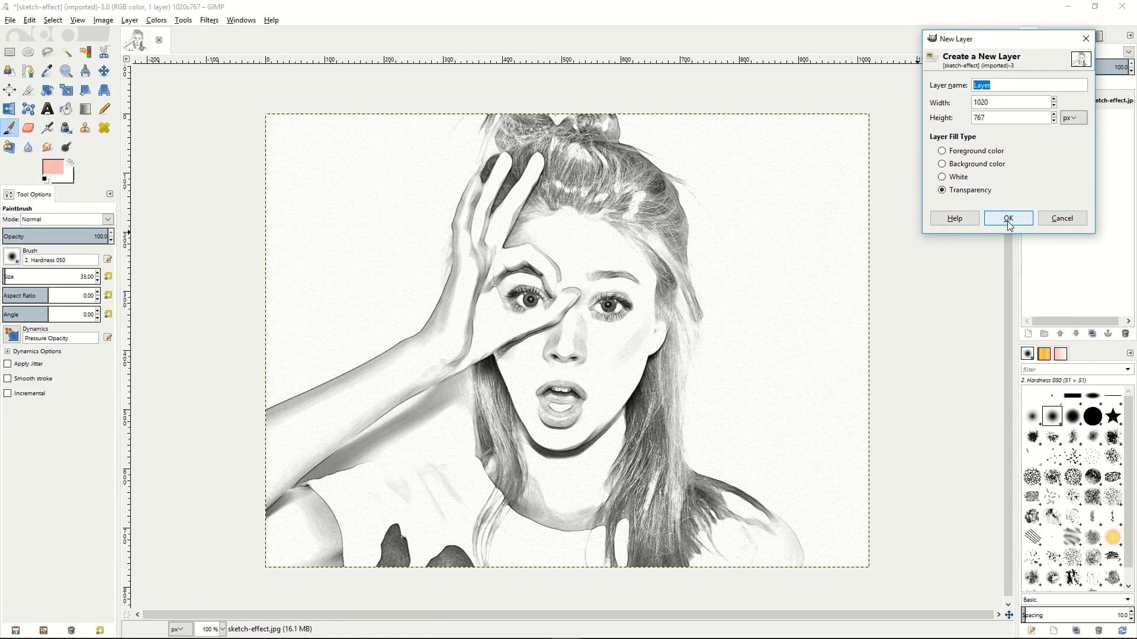Open the Colors menu
The height and width of the screenshot is (639, 1137).
click(156, 20)
